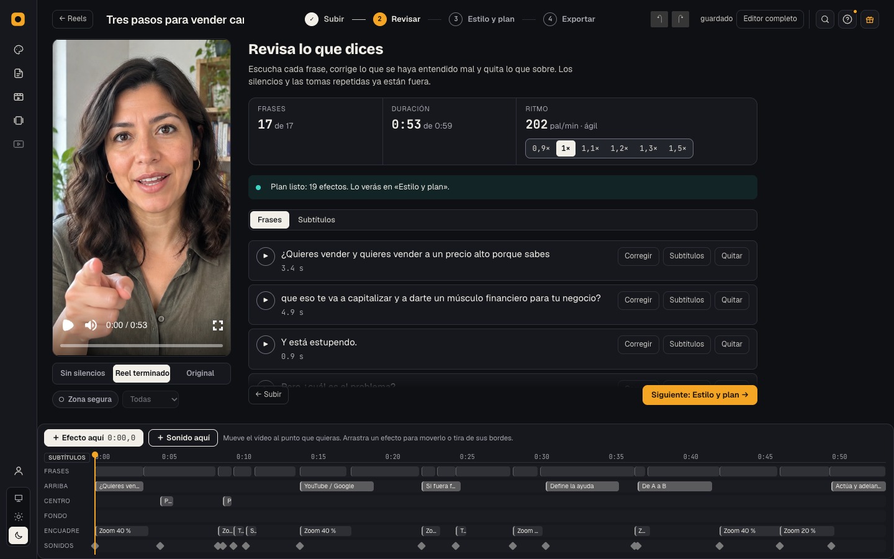The image size is (894, 559).
Task: Select system display theme mode
Action: (x=19, y=498)
